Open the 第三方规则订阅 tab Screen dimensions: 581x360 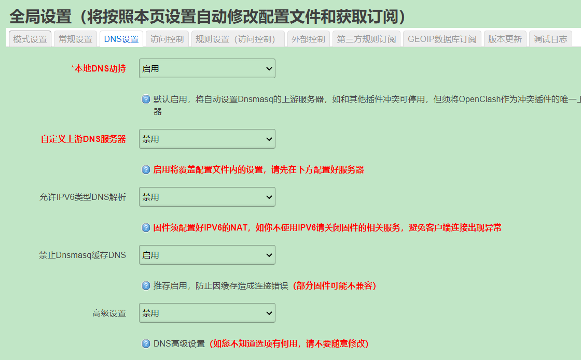(x=366, y=38)
